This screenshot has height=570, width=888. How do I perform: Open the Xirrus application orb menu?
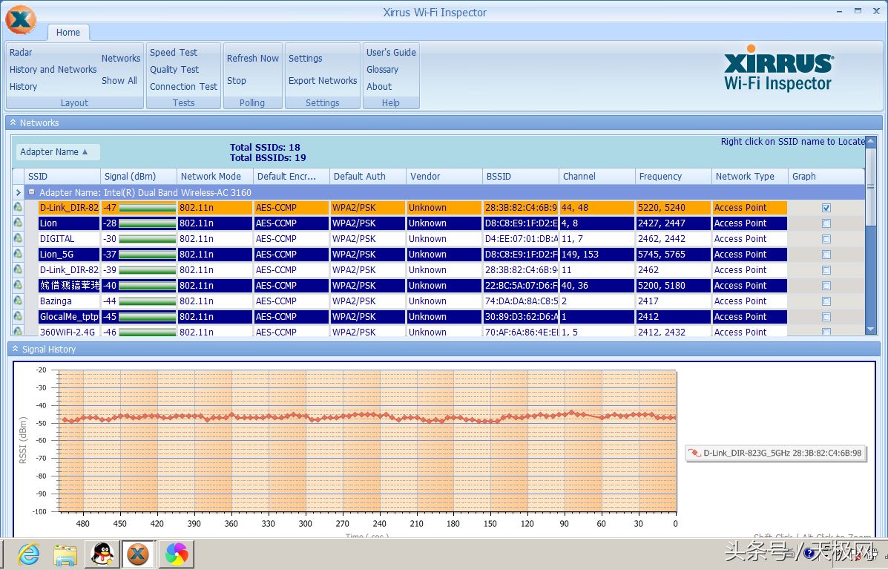21,19
